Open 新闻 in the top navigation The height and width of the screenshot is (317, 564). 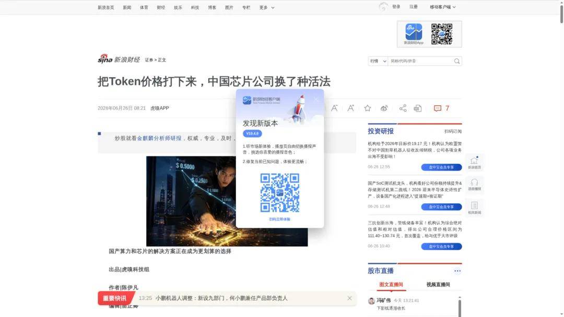point(127,7)
